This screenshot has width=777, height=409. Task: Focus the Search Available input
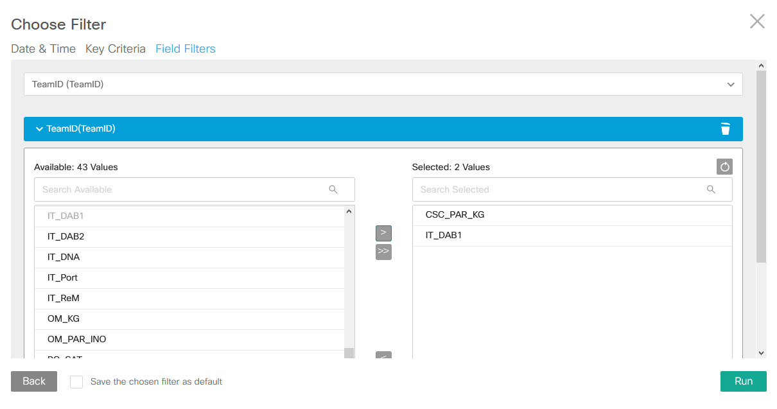coord(195,189)
